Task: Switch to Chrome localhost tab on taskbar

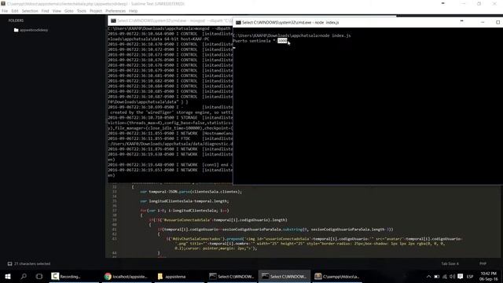Action: click(x=127, y=276)
